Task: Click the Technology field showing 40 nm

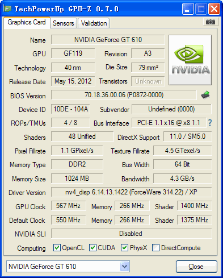Action: [73, 68]
